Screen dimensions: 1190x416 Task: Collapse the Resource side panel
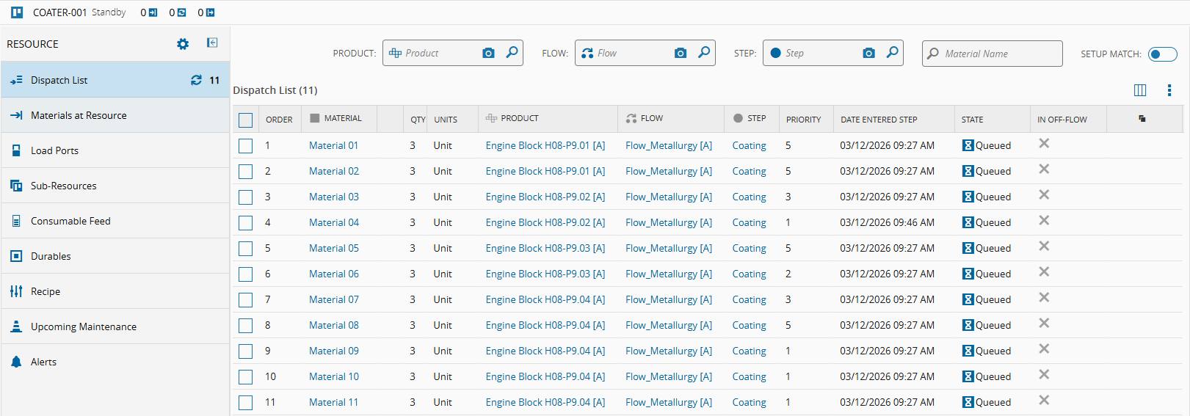coord(212,43)
